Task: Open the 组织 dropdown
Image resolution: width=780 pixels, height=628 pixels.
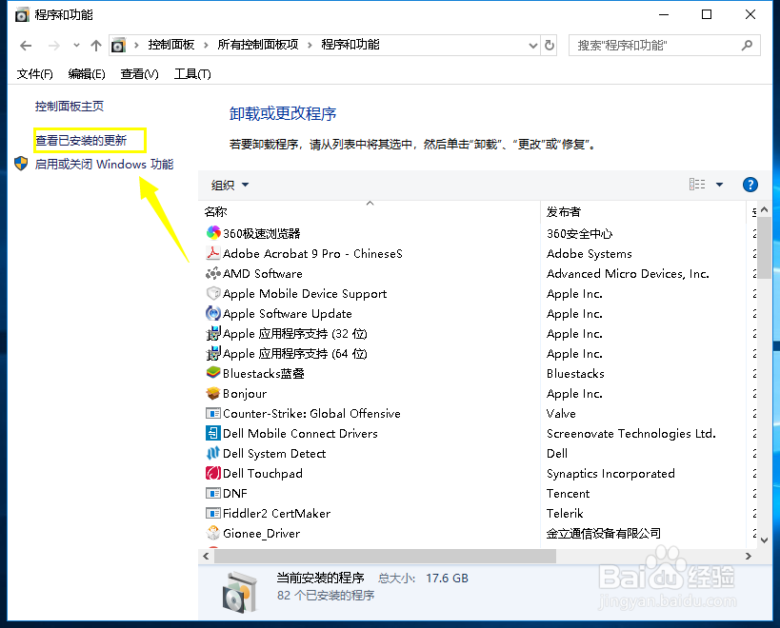Action: pos(230,185)
